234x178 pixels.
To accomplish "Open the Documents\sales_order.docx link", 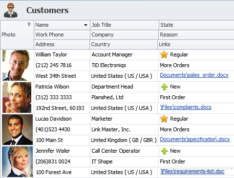I will tap(194, 75).
